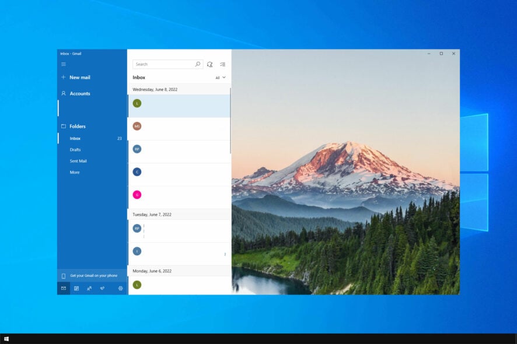Screen dimensions: 517x344
Task: Select the Mail envelope icon
Action: point(63,287)
